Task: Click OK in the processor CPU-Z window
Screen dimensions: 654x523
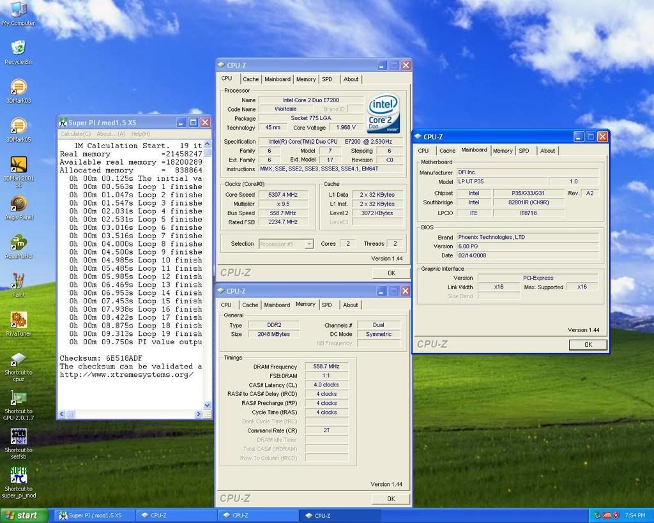Action: [392, 273]
